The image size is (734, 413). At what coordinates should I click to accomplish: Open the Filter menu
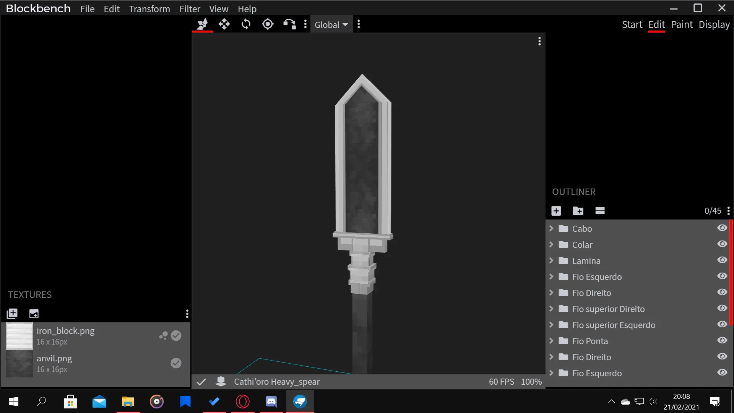coord(190,9)
